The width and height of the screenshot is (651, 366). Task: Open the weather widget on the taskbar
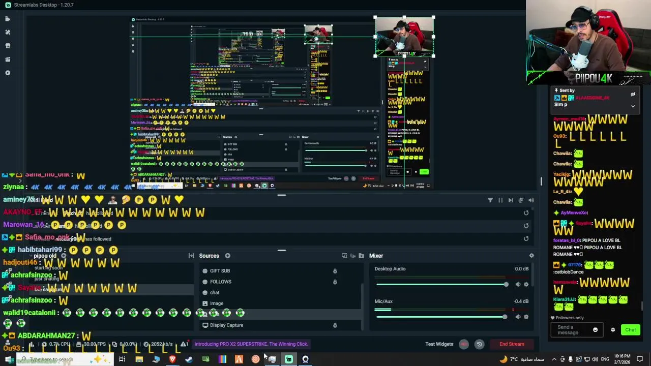click(522, 359)
